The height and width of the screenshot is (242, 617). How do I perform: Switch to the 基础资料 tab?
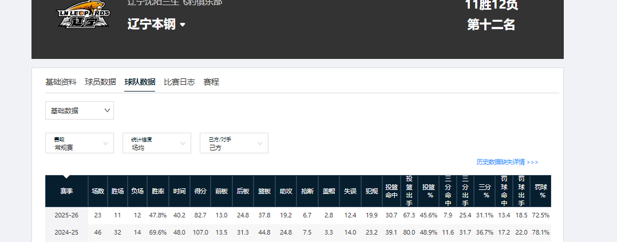(x=61, y=82)
